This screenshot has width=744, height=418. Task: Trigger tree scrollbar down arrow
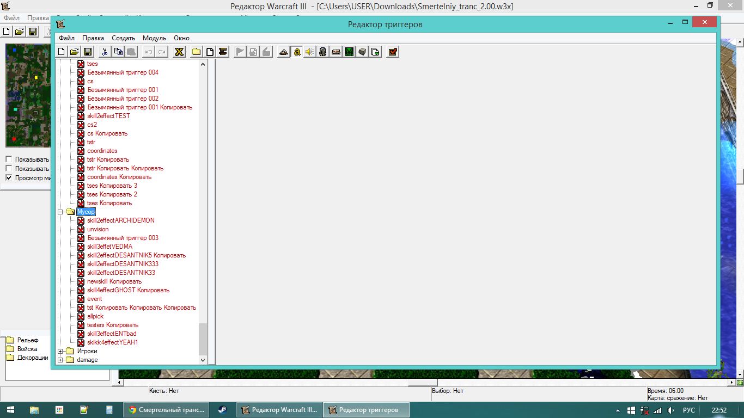pyautogui.click(x=203, y=360)
